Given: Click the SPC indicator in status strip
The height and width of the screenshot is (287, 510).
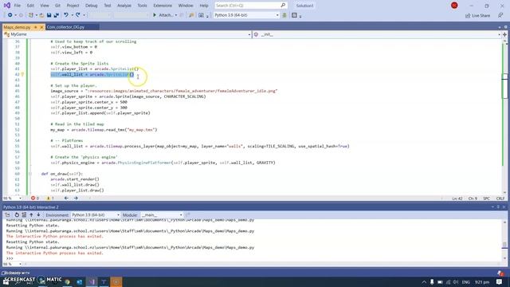Looking at the screenshot, I should coord(487,199).
